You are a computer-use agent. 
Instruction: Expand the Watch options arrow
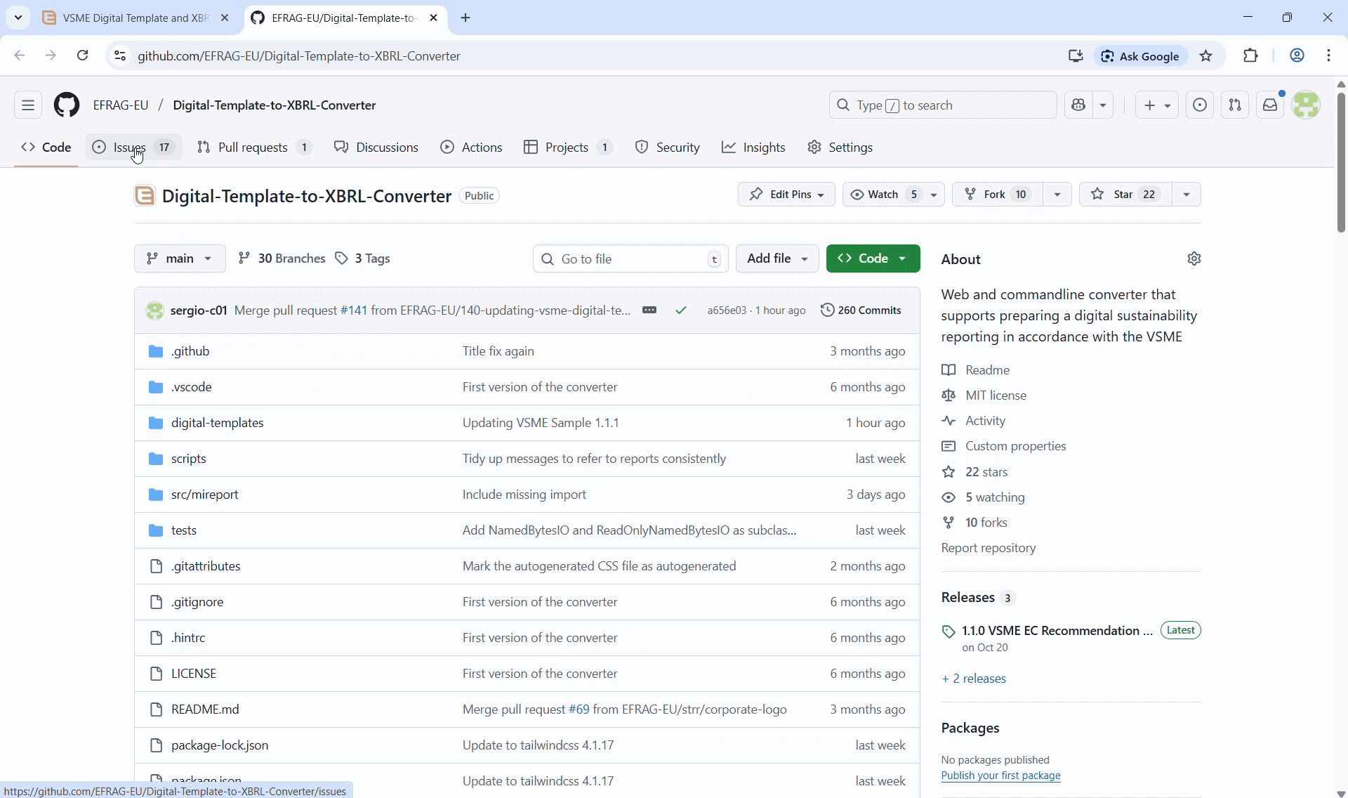click(934, 195)
